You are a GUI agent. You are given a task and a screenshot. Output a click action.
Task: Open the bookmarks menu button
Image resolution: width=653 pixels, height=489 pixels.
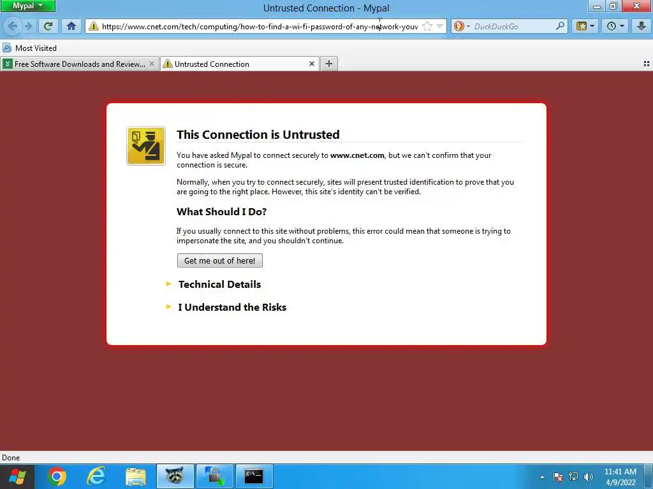(585, 26)
